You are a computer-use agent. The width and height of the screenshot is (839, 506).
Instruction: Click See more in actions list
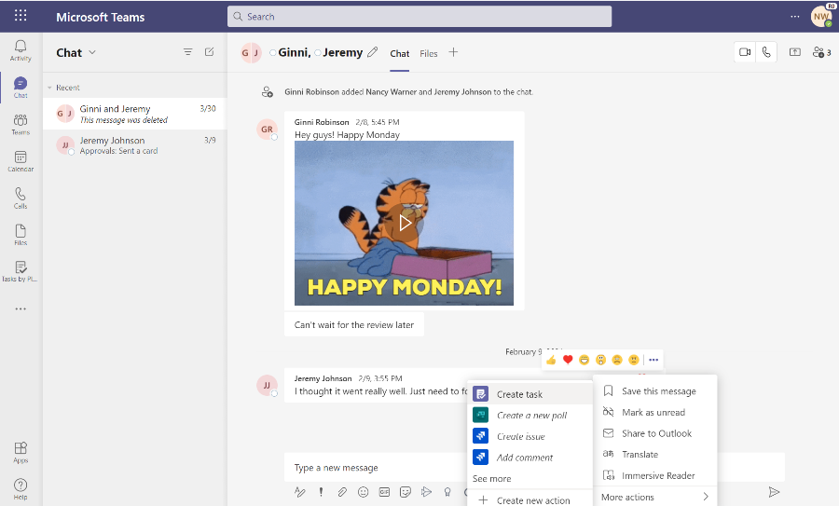pos(491,479)
